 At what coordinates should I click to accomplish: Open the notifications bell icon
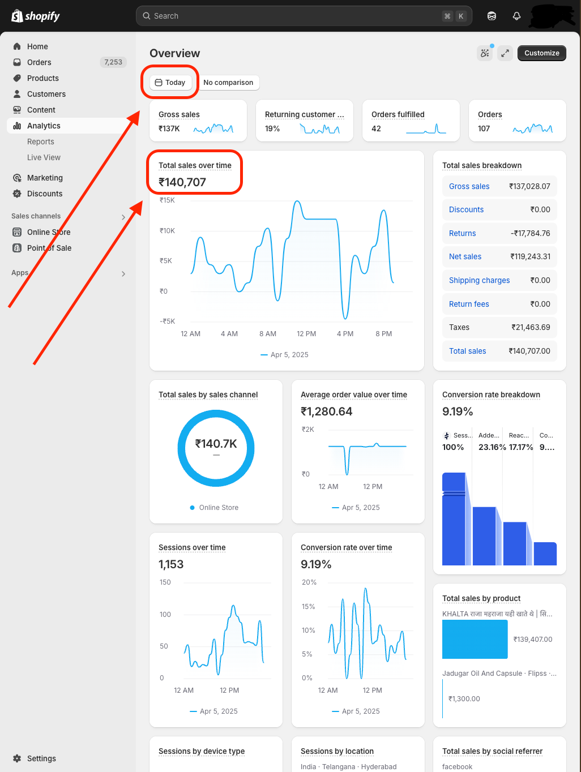(x=516, y=16)
